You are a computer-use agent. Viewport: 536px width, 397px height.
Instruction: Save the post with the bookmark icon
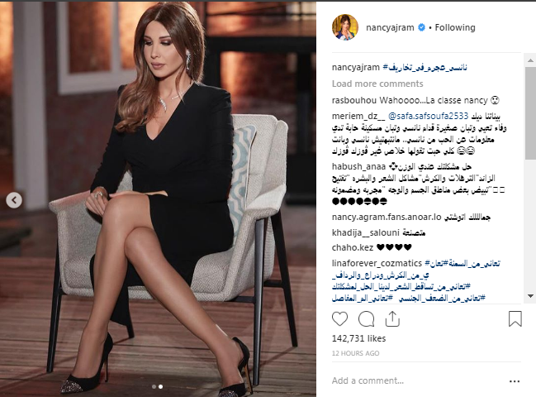click(515, 318)
